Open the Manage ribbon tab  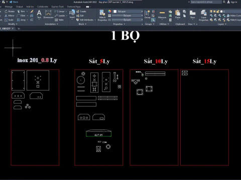pyautogui.click(x=9, y=6)
